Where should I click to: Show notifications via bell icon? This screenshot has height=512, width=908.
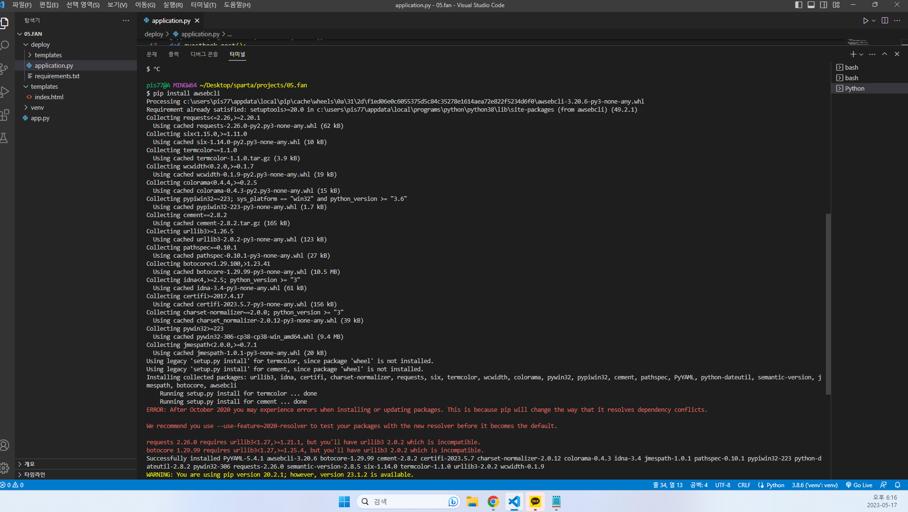pyautogui.click(x=898, y=485)
